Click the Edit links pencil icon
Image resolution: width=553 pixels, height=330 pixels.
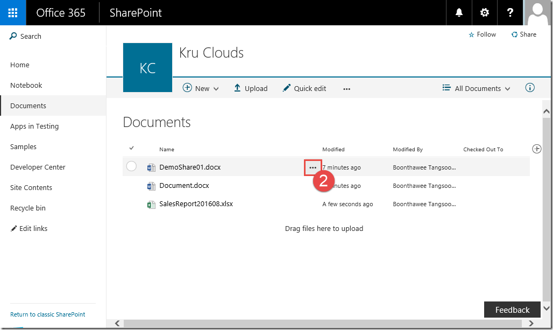pyautogui.click(x=13, y=229)
